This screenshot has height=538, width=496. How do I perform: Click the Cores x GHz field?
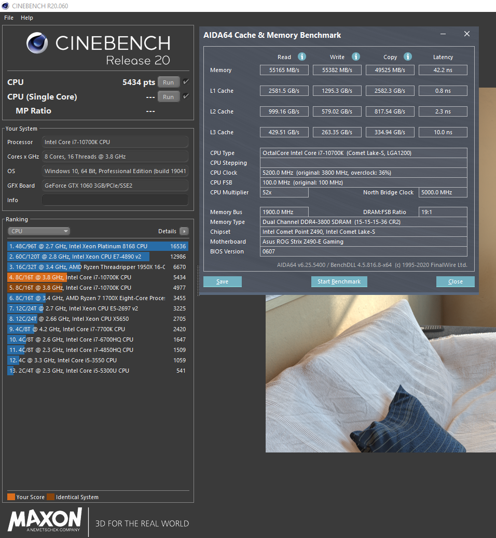[115, 157]
